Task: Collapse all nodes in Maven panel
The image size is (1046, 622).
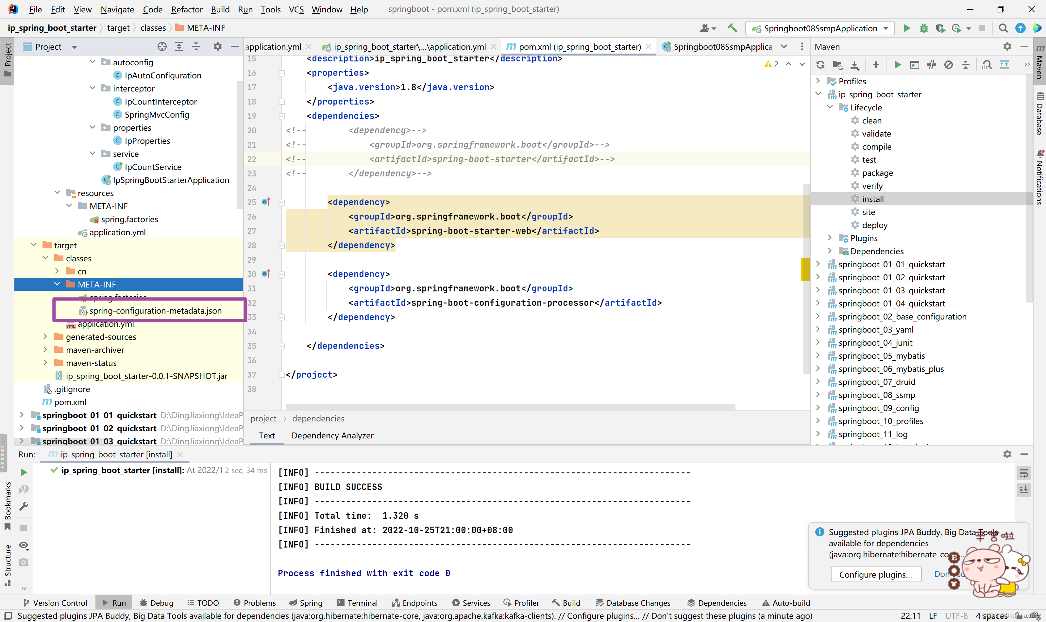Action: 966,65
